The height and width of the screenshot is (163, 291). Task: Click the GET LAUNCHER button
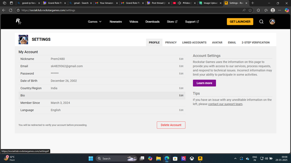pyautogui.click(x=240, y=22)
